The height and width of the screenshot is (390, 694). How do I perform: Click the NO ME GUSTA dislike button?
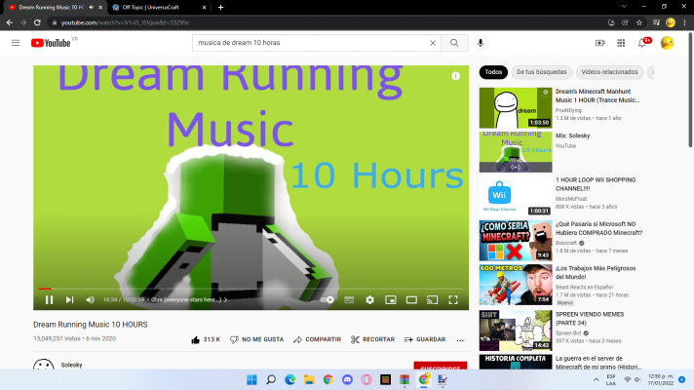tap(256, 339)
